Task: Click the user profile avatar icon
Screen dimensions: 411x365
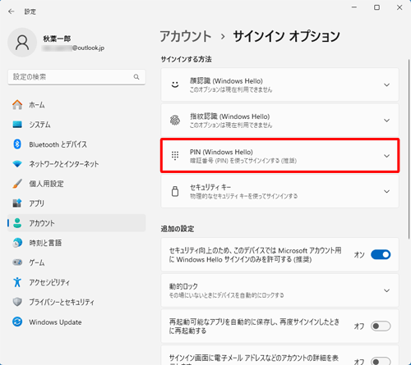Action: pos(22,43)
